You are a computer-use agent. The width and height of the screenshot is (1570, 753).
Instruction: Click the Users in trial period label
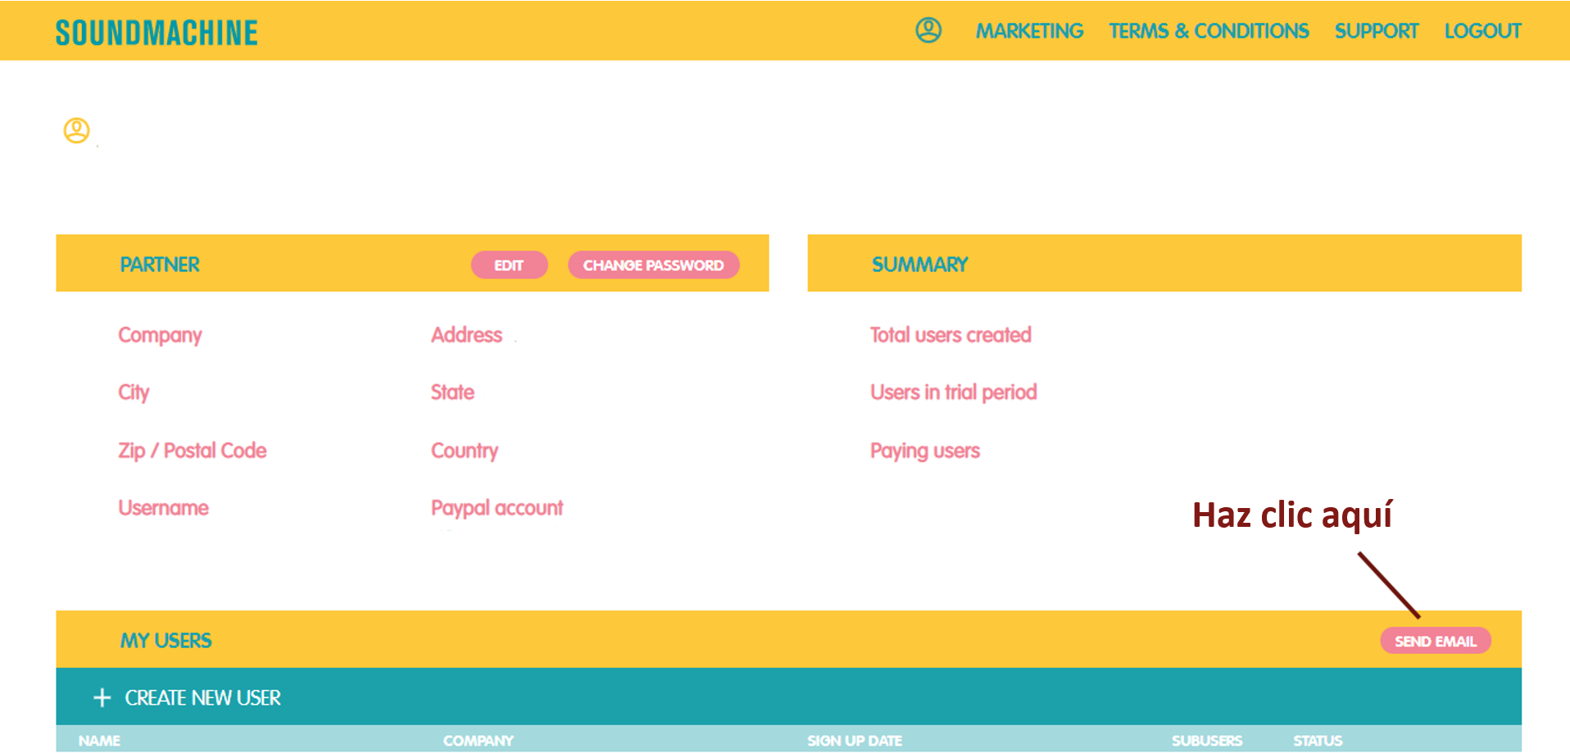click(954, 392)
